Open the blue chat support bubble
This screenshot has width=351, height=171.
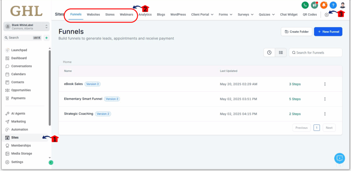340,158
